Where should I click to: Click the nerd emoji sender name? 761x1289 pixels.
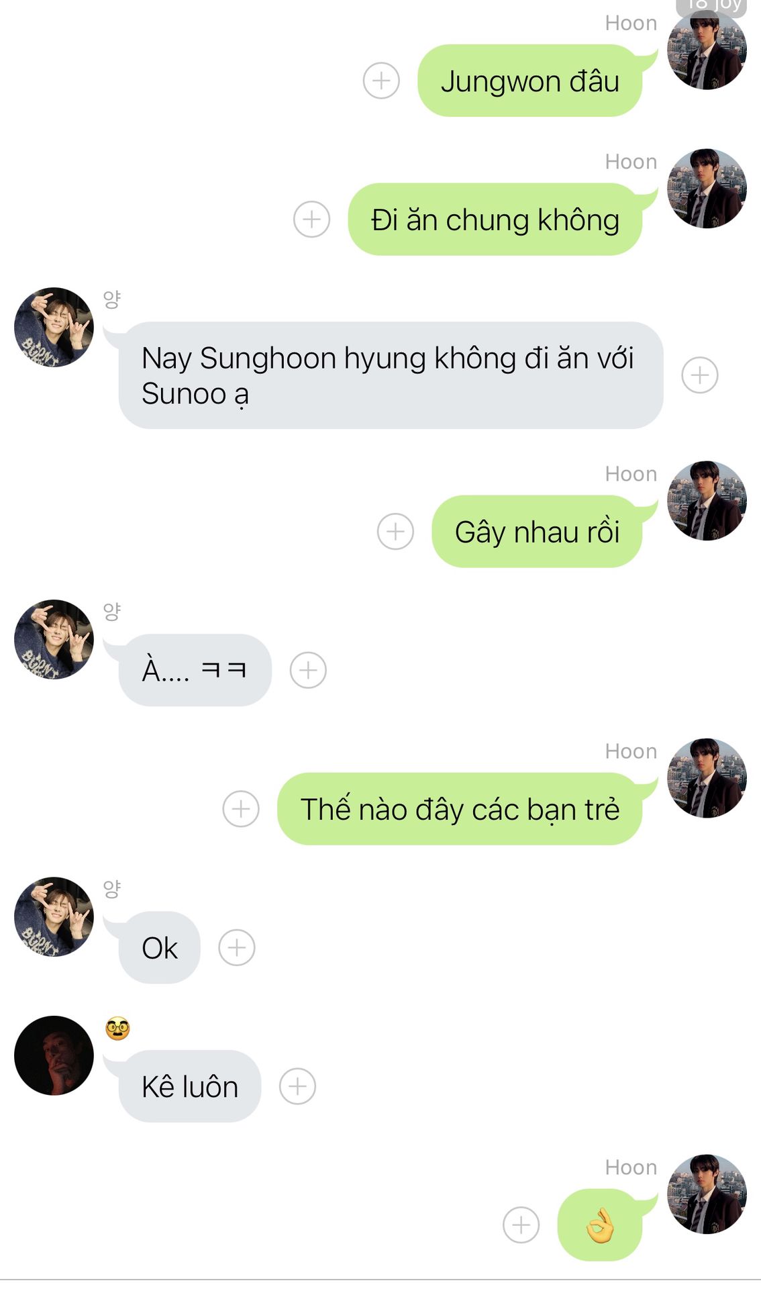tap(117, 1028)
